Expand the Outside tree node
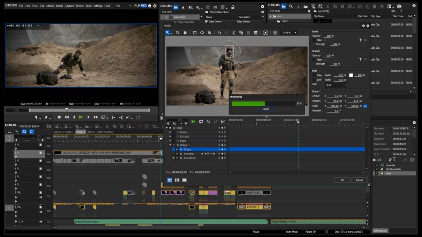 (x=170, y=136)
